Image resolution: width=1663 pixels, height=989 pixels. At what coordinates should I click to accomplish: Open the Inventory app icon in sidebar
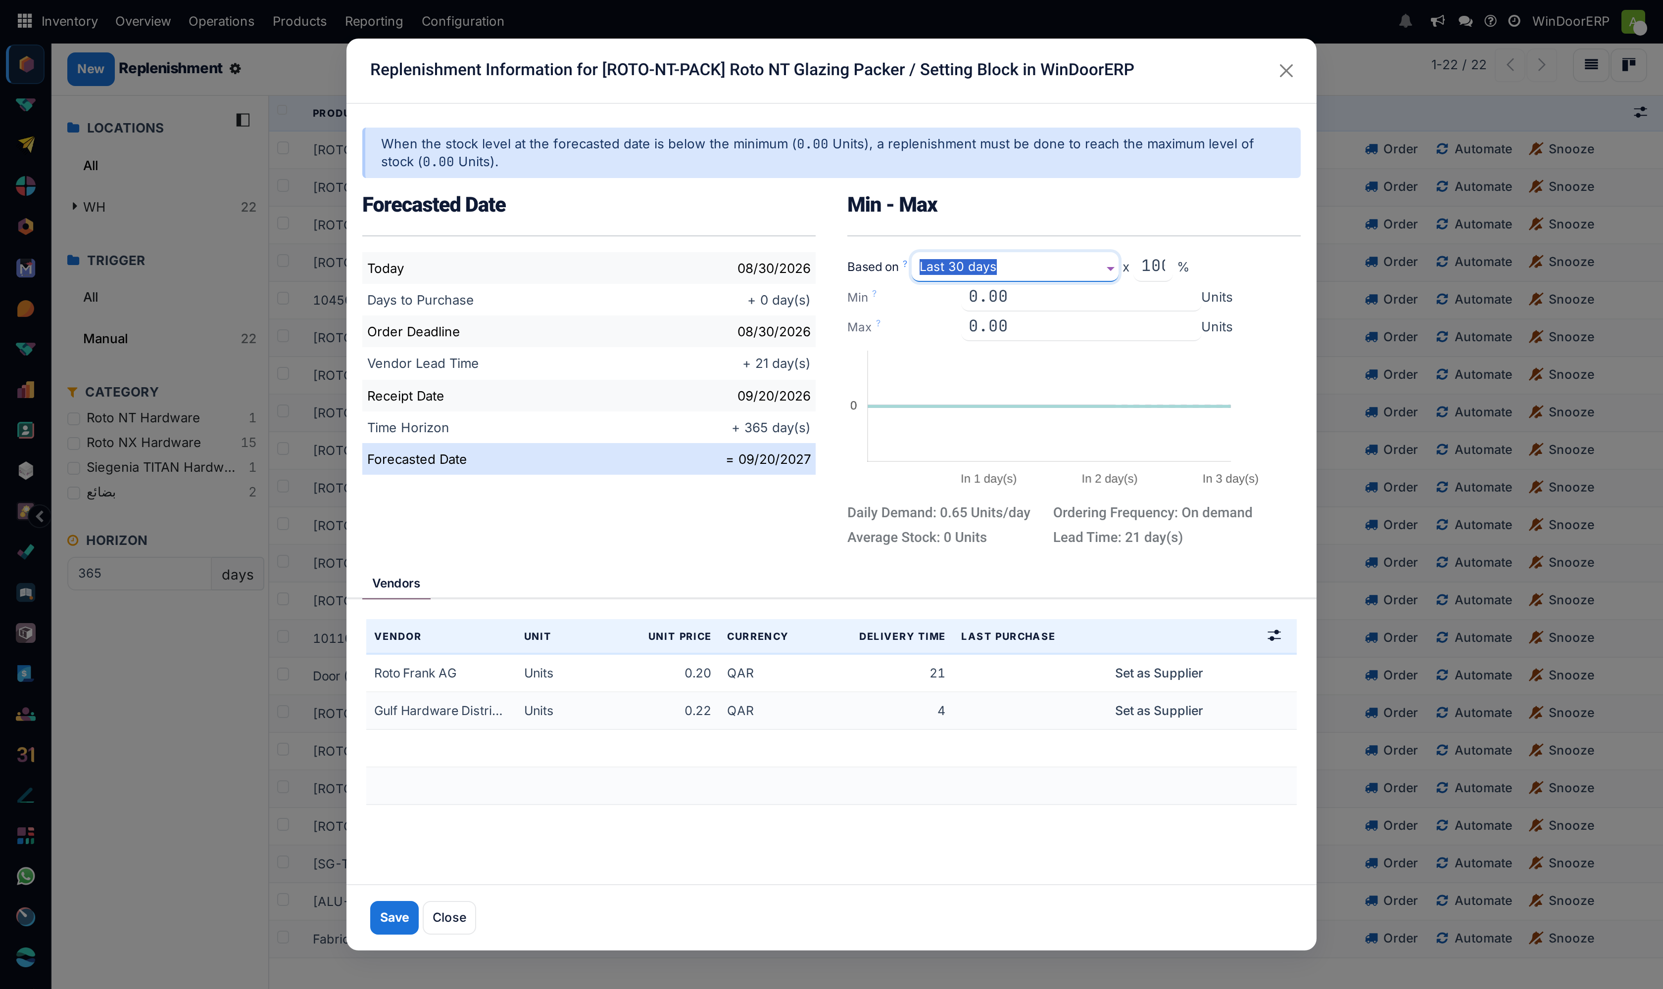tap(25, 64)
